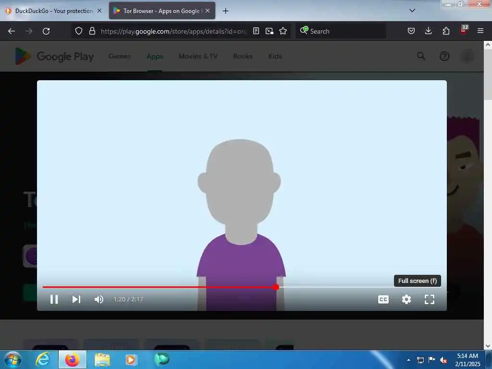The image size is (492, 369).
Task: Enter full screen video mode
Action: 429,299
